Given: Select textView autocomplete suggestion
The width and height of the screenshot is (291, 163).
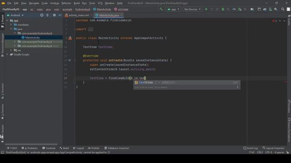Looking at the screenshot, I should pos(187,82).
